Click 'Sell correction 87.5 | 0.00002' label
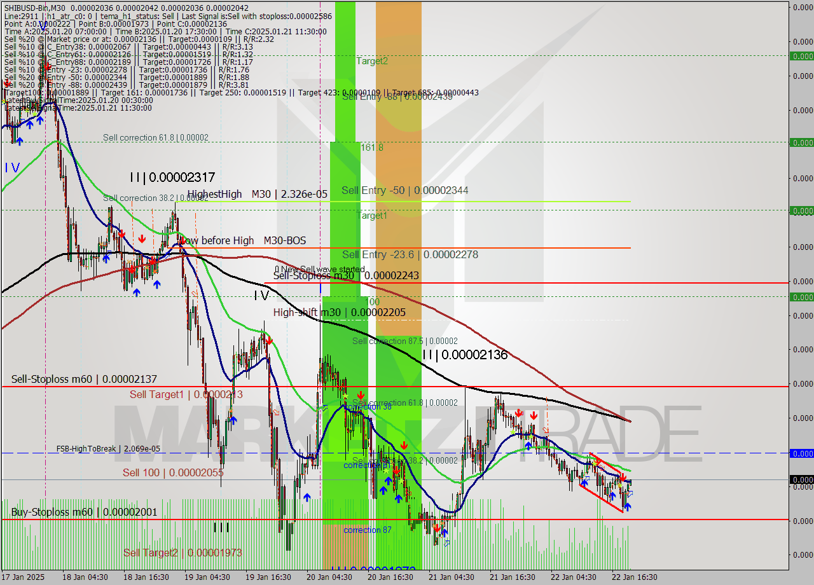814x585 pixels. tap(405, 341)
